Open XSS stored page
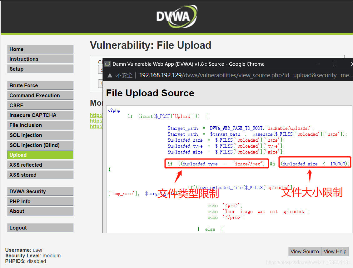The height and width of the screenshot is (268, 353). click(40, 175)
